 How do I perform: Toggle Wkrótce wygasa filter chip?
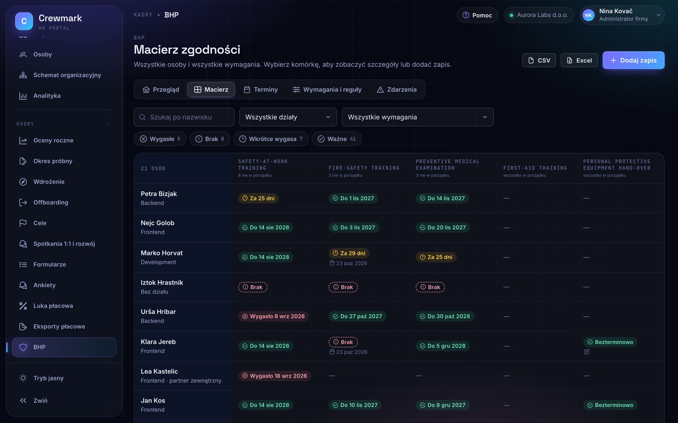coord(271,139)
